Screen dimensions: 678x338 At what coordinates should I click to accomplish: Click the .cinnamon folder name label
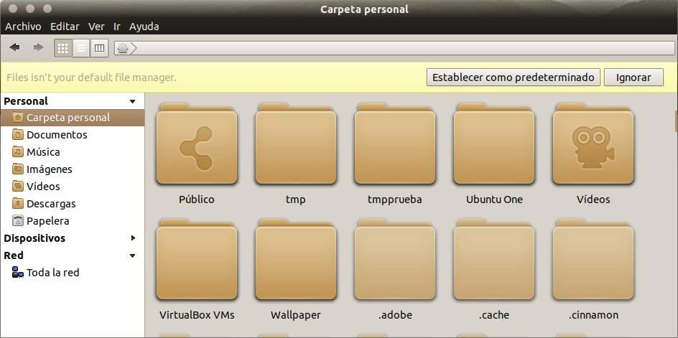point(593,315)
